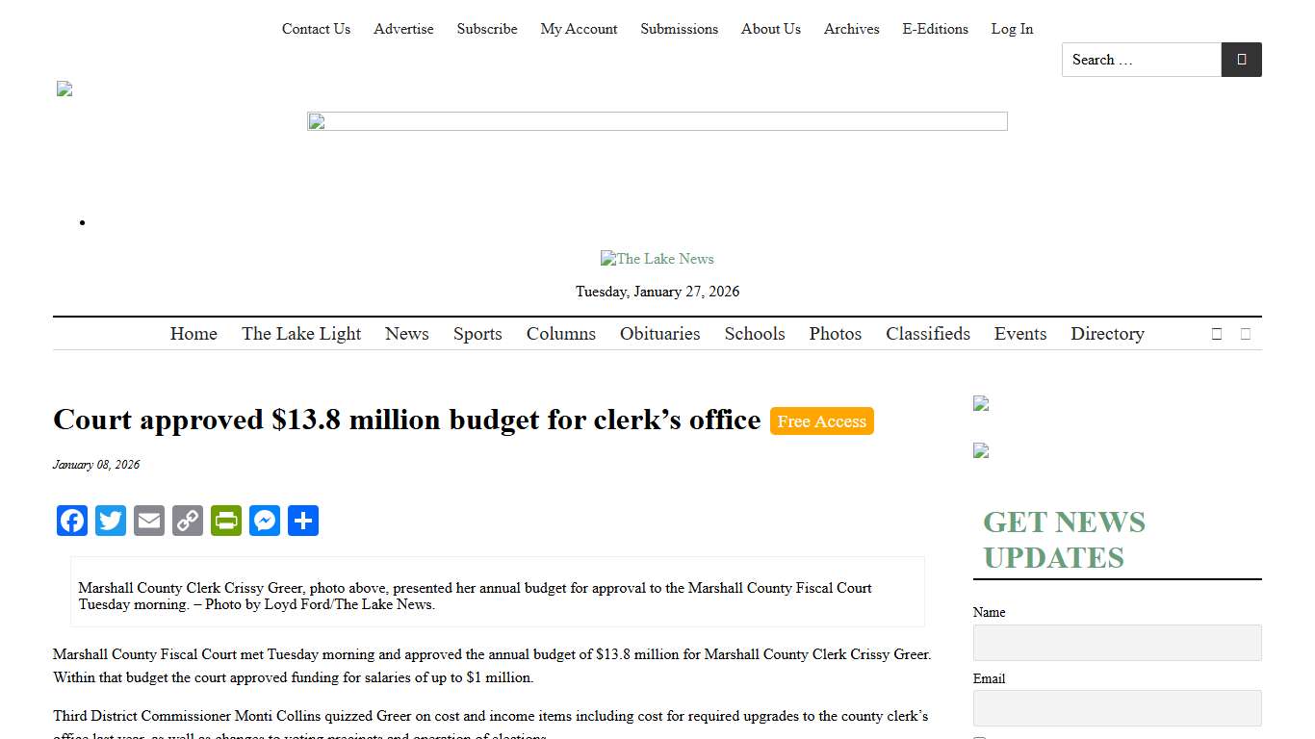The image size is (1315, 739).
Task: Print the article with PrintFriendly
Action: coord(226,521)
